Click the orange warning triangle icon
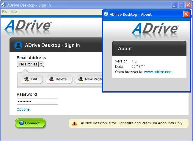193x141 pixels. pos(75,123)
